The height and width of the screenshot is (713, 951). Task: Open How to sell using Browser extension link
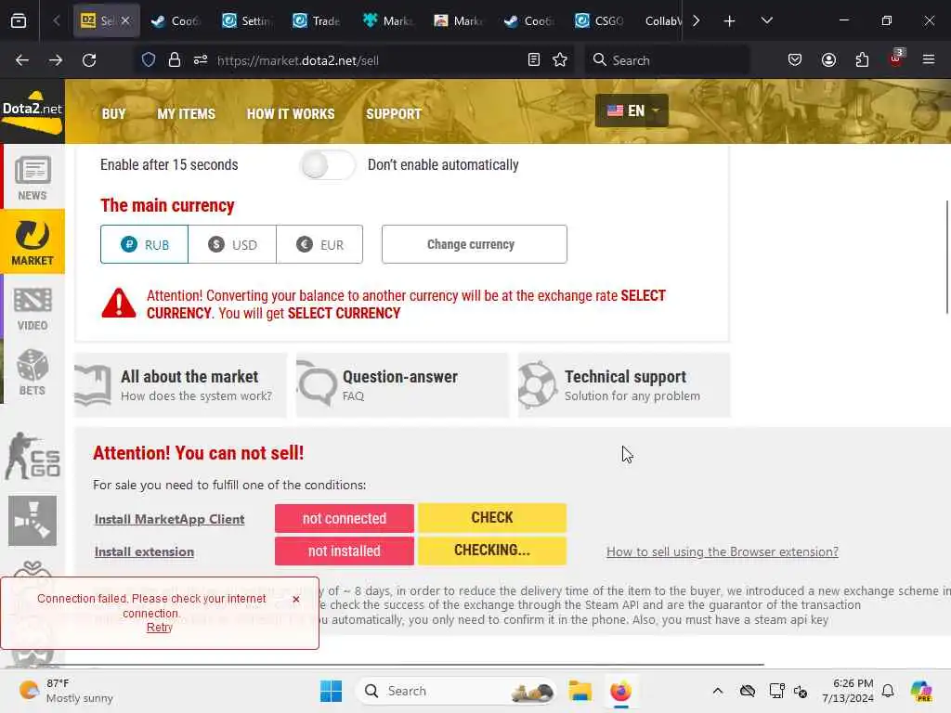723,551
